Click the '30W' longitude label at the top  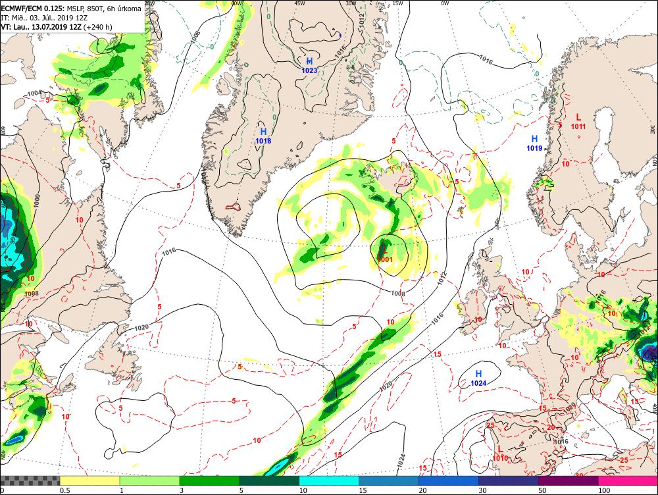pos(351,3)
